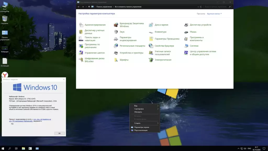268x151 pixels.
Task: Click 'Панель управления' in the address breadcrumb
Action: [x=104, y=7]
